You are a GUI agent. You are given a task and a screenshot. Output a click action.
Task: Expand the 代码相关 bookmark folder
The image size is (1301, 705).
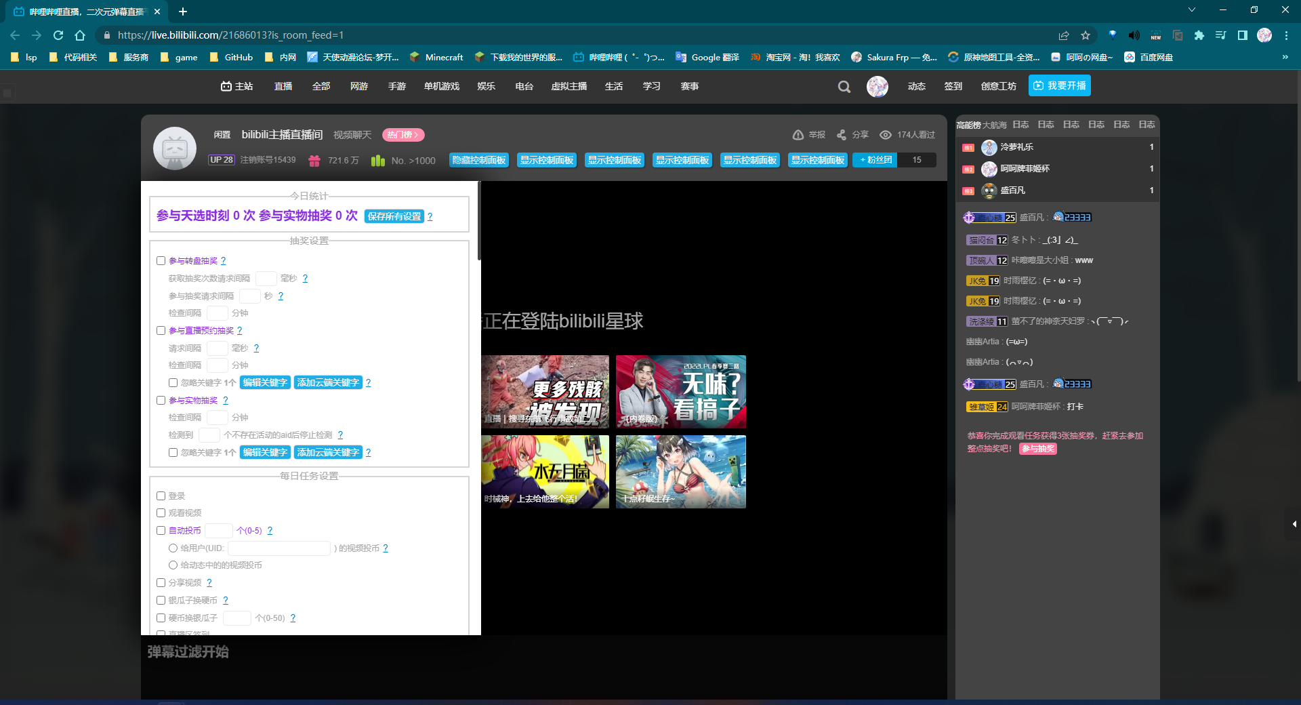click(73, 58)
